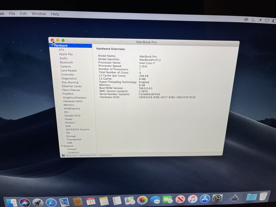Click the System Information caliper icon in dock

coord(234,198)
